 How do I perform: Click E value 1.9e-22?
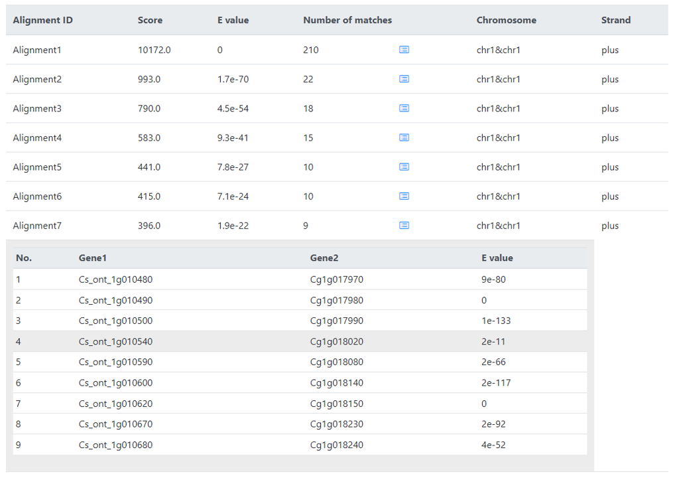233,225
